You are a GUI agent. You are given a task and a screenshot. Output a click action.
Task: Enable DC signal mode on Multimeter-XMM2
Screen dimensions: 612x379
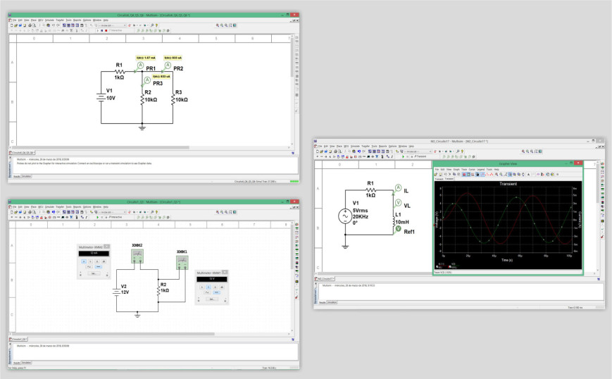[99, 267]
